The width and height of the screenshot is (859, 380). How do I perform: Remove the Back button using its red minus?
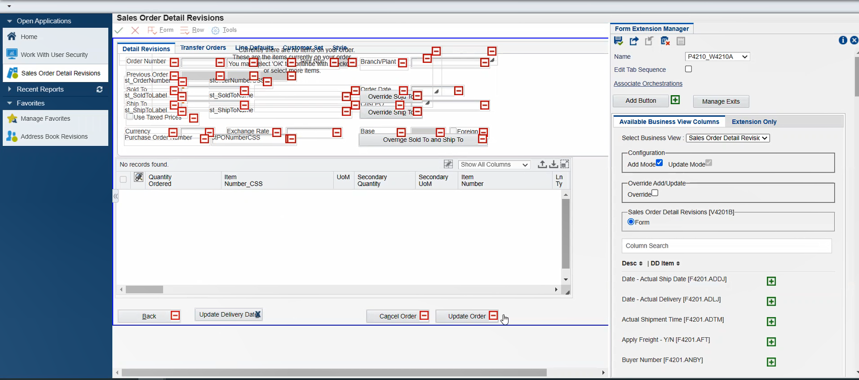[175, 316]
